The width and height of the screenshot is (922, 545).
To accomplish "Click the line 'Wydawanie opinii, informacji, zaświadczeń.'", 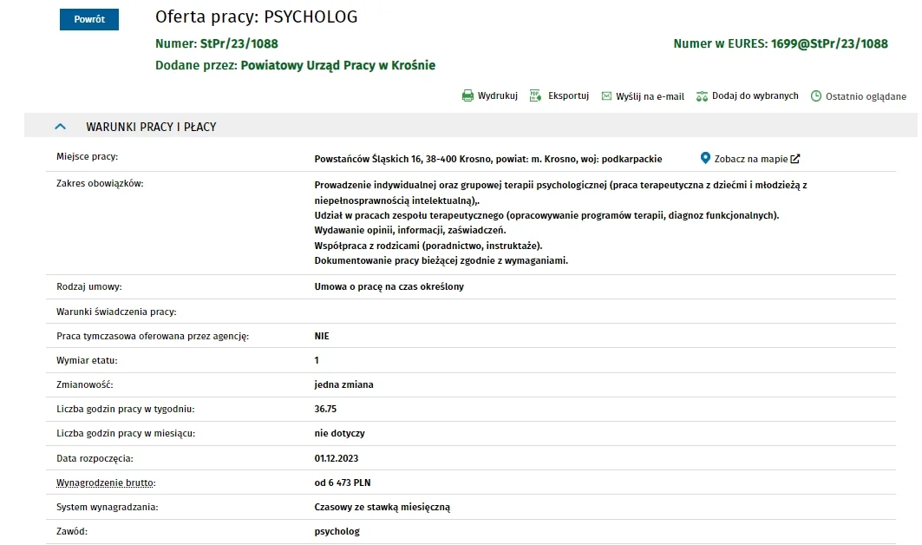I will click(x=410, y=230).
